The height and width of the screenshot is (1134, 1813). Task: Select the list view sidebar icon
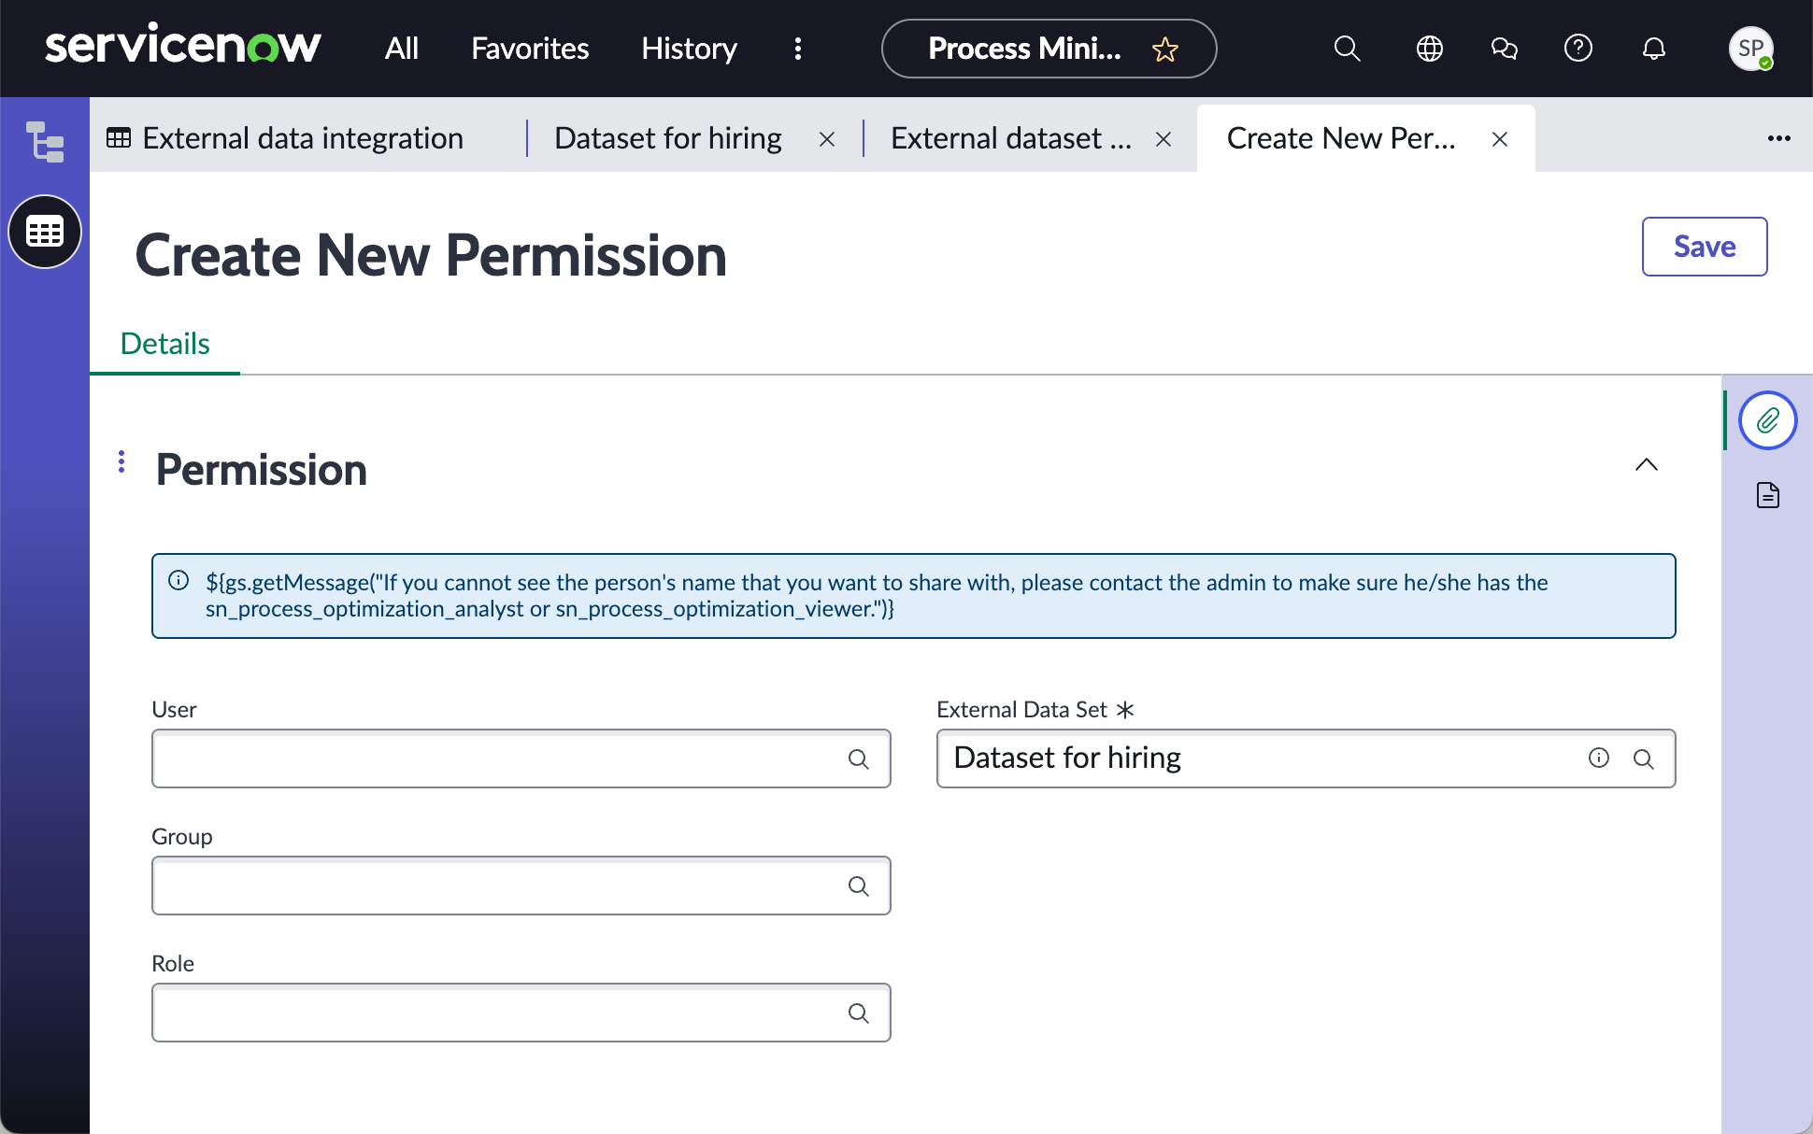pyautogui.click(x=45, y=232)
